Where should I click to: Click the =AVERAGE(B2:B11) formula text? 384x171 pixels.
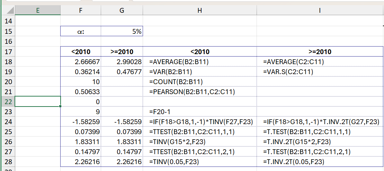point(179,62)
